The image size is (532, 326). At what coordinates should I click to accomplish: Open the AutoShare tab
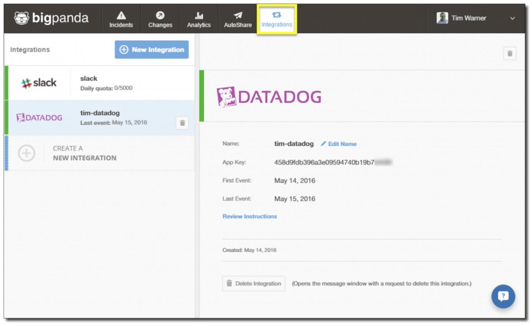[x=238, y=20]
